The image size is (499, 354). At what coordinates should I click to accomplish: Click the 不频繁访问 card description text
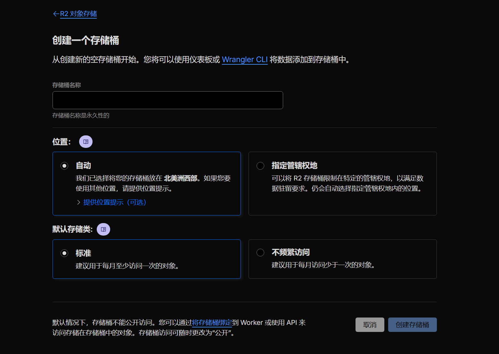pyautogui.click(x=323, y=265)
